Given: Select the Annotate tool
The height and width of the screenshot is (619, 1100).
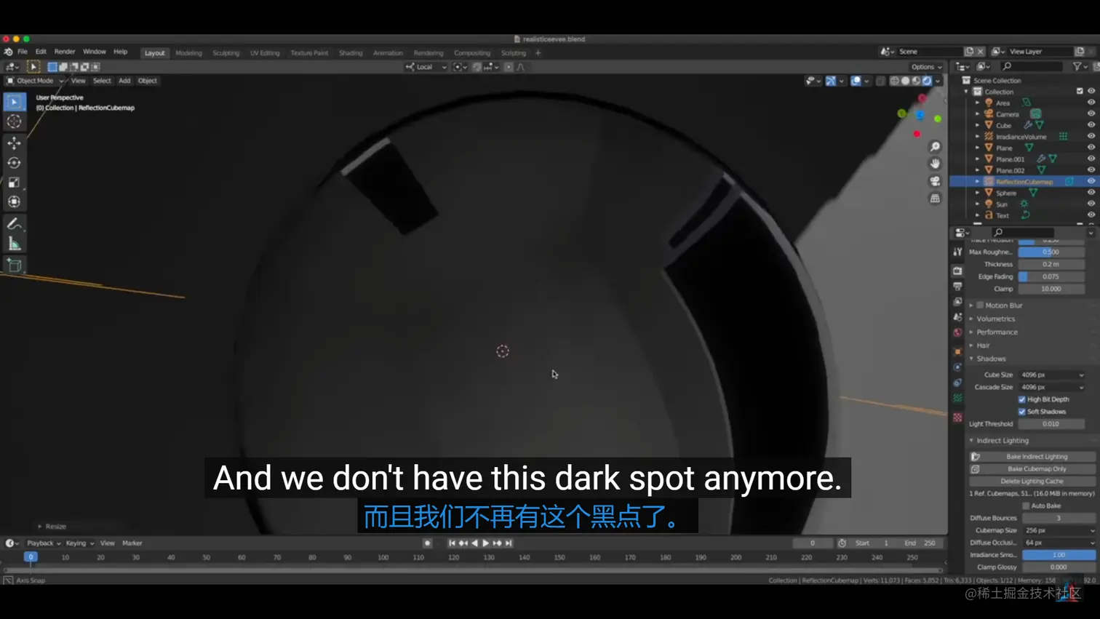Looking at the screenshot, I should pos(15,223).
